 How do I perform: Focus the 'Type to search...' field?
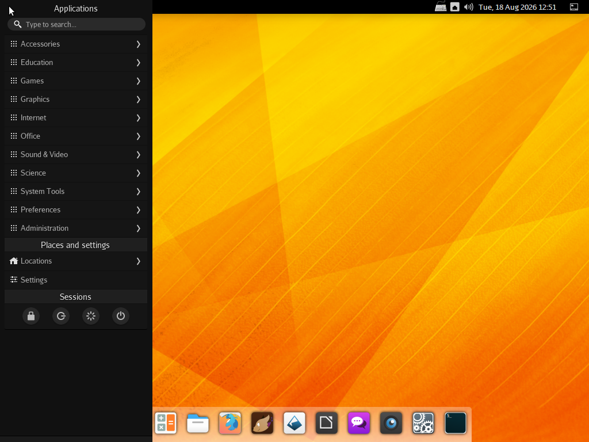77,24
